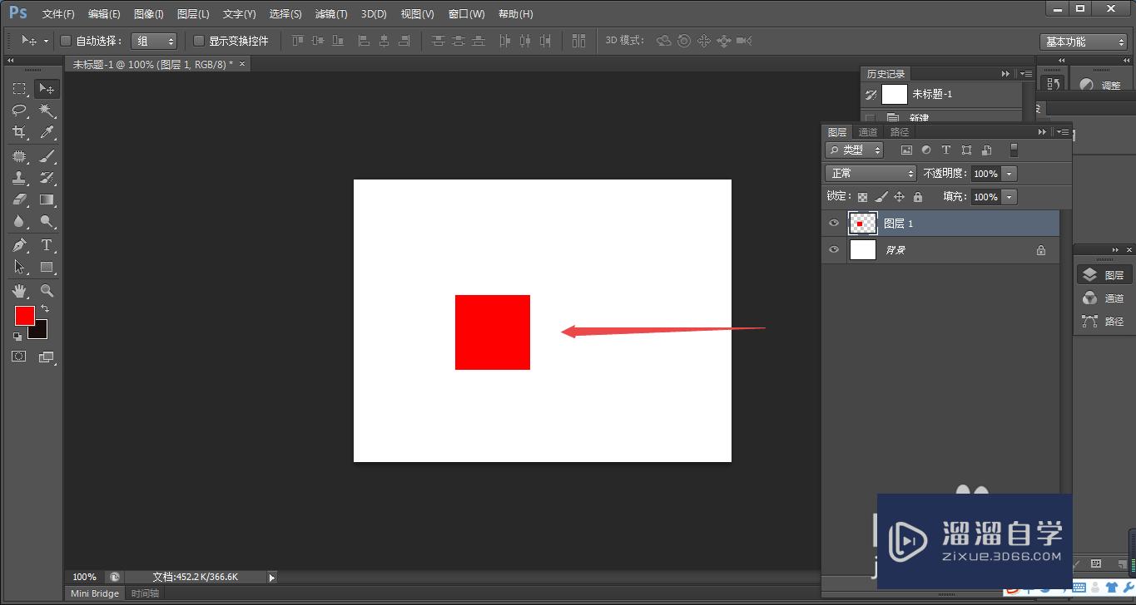
Task: Open the 窗口(W) menu
Action: point(466,14)
